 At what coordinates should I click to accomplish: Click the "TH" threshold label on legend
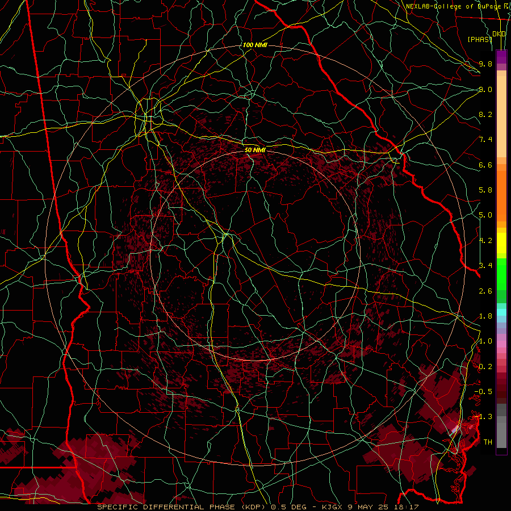pos(488,442)
